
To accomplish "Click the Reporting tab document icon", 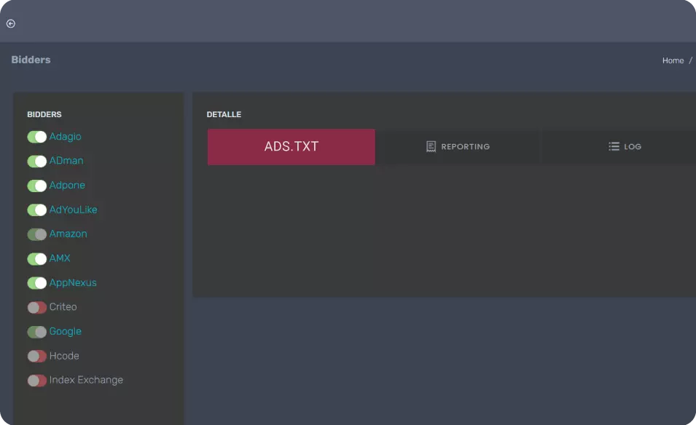I will (x=431, y=146).
